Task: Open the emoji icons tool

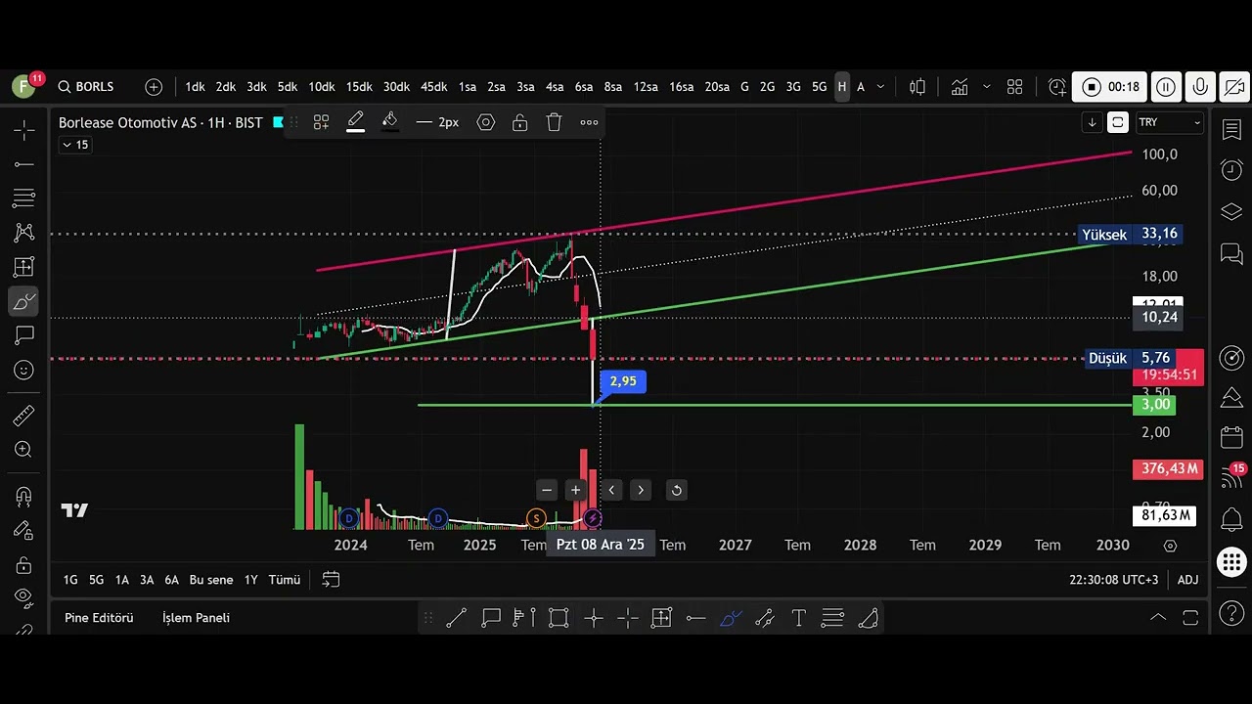Action: 23,370
